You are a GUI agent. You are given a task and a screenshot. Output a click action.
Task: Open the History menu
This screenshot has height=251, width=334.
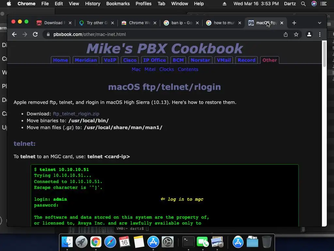point(93,4)
